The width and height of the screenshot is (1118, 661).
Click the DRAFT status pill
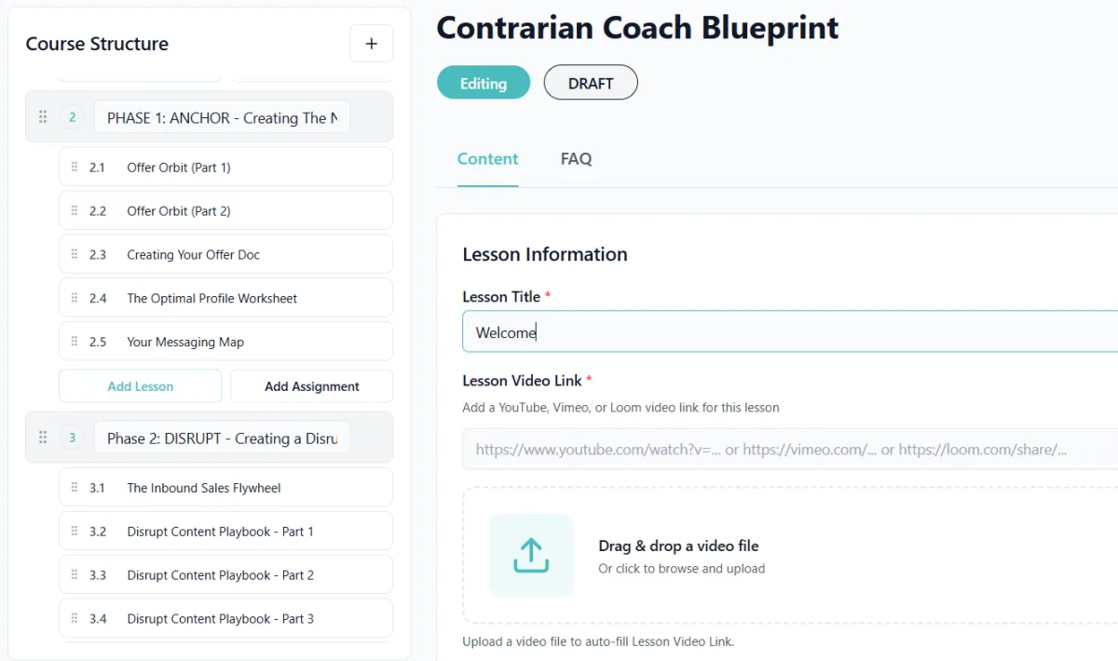[x=591, y=83]
